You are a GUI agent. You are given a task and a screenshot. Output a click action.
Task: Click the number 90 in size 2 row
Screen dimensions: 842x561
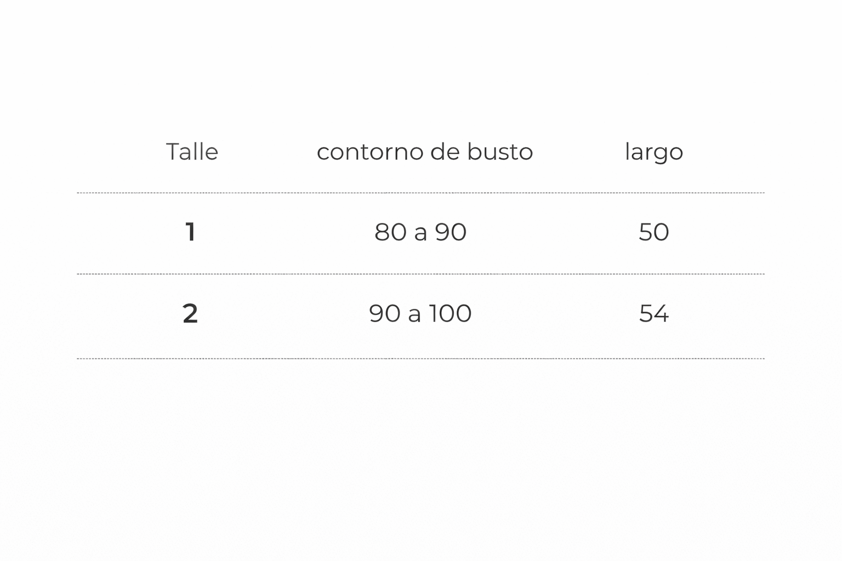click(385, 313)
